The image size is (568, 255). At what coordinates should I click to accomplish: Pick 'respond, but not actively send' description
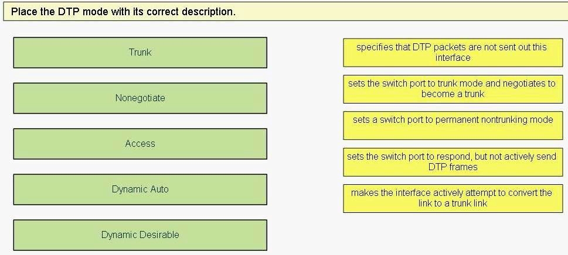(x=453, y=162)
